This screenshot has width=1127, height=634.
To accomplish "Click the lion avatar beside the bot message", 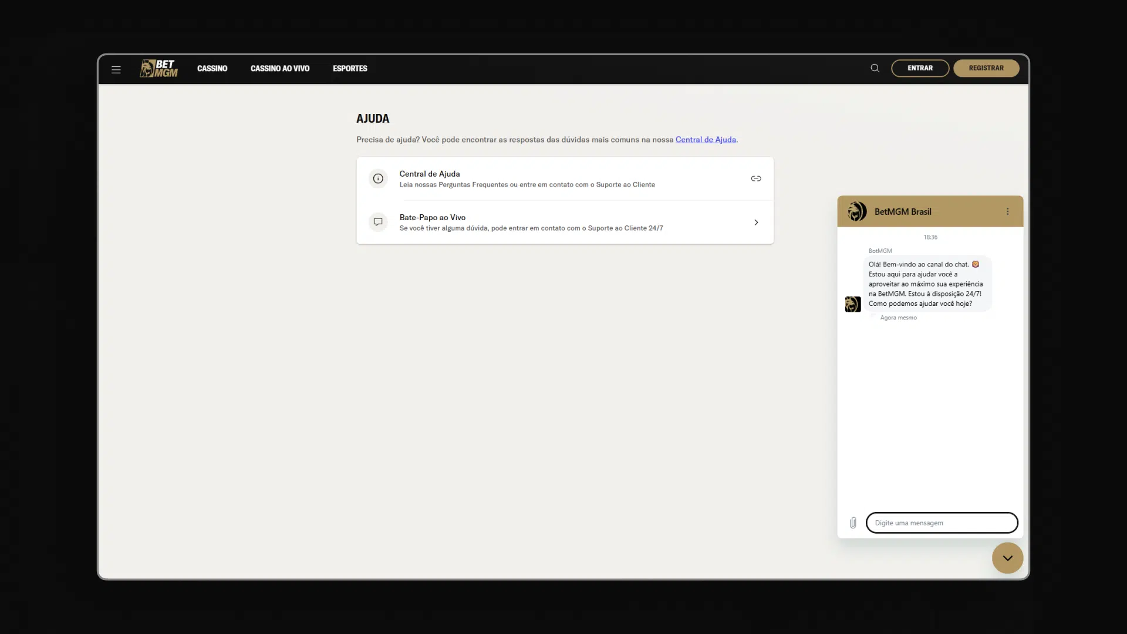I will click(x=853, y=305).
